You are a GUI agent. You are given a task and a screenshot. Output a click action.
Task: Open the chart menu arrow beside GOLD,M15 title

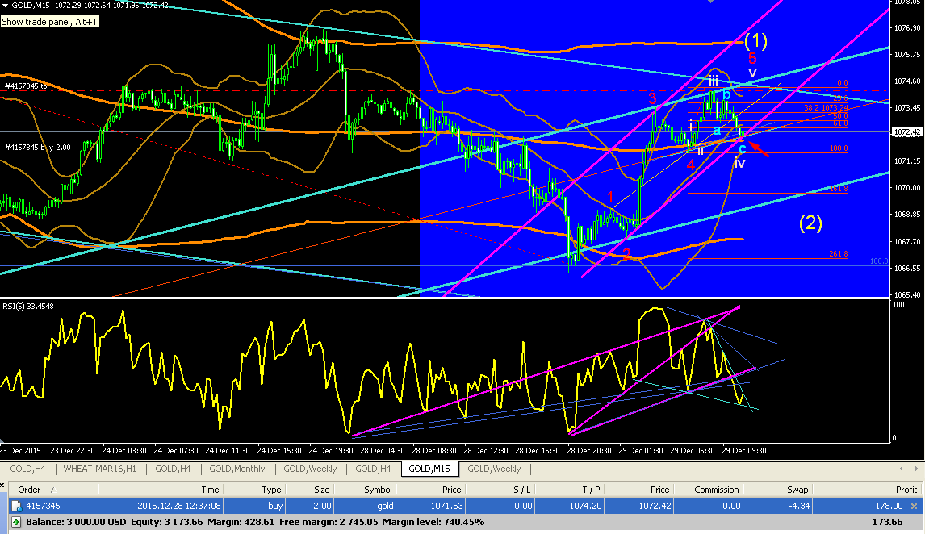point(6,6)
